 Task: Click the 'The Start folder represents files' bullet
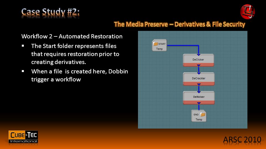[75, 54]
